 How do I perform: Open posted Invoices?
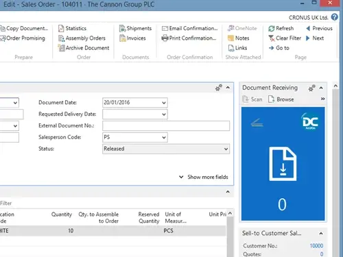[x=132, y=38]
